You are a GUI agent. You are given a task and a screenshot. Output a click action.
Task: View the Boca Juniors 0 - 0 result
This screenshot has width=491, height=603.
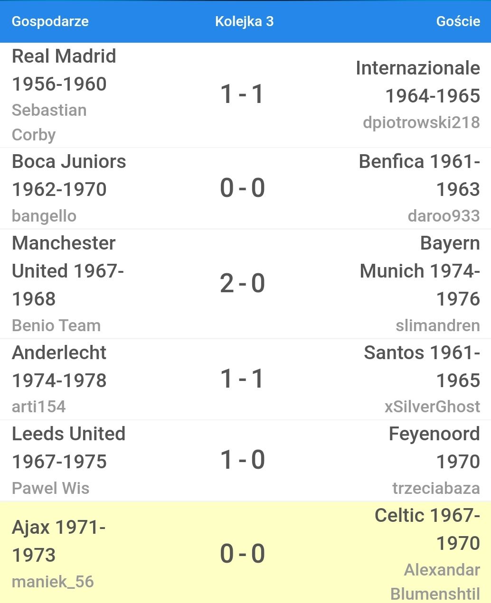[243, 188]
